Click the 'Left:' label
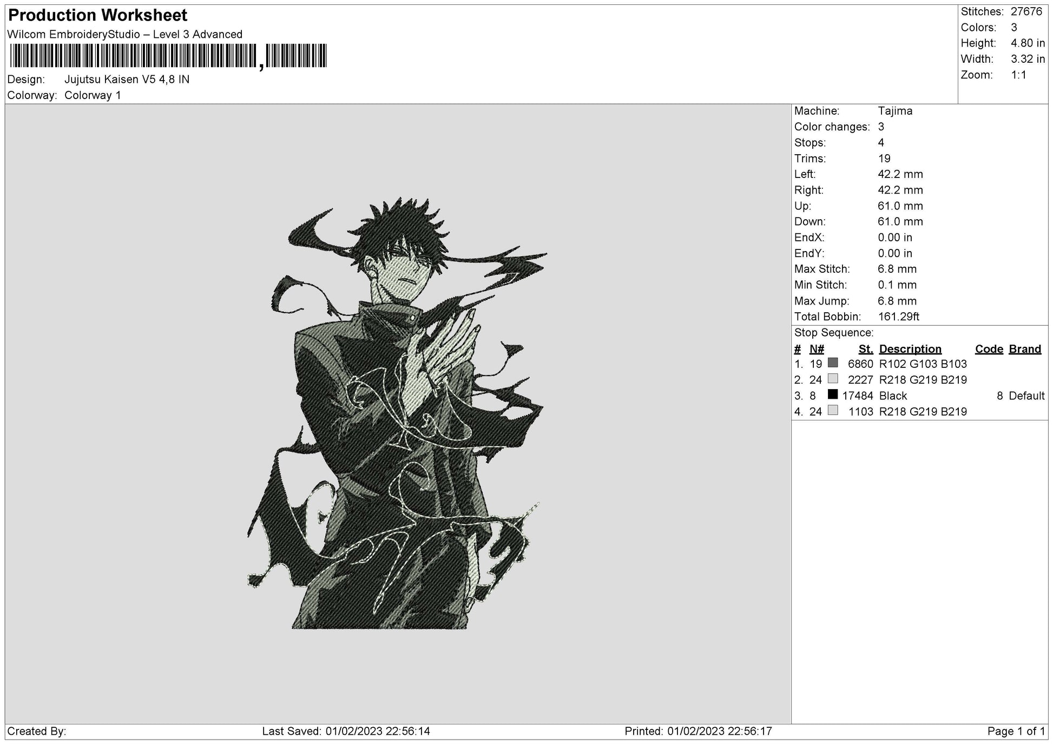 tap(805, 174)
